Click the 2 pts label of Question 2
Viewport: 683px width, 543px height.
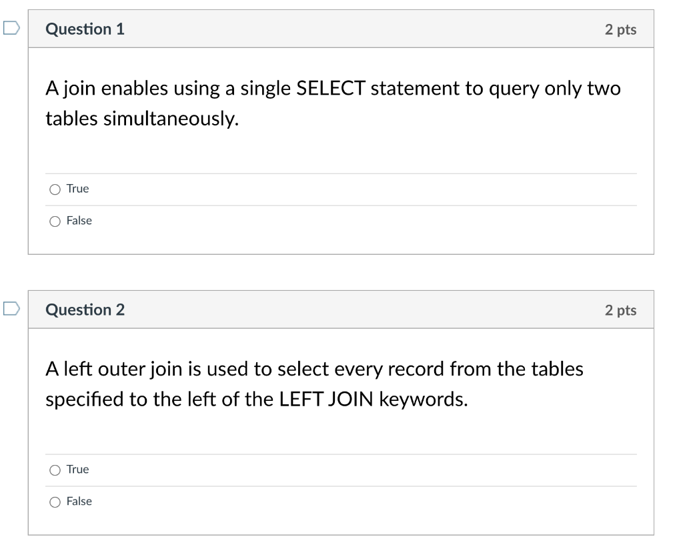coord(620,310)
